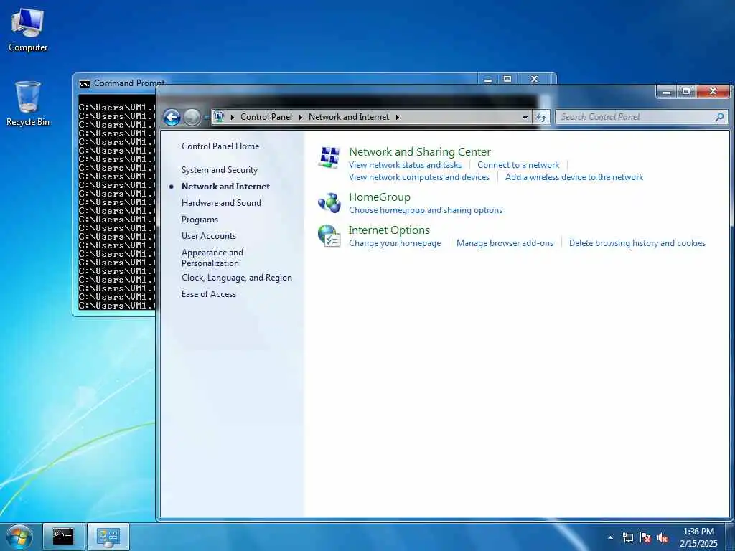Click Choose homegroup and sharing options
735x551 pixels.
pyautogui.click(x=426, y=210)
